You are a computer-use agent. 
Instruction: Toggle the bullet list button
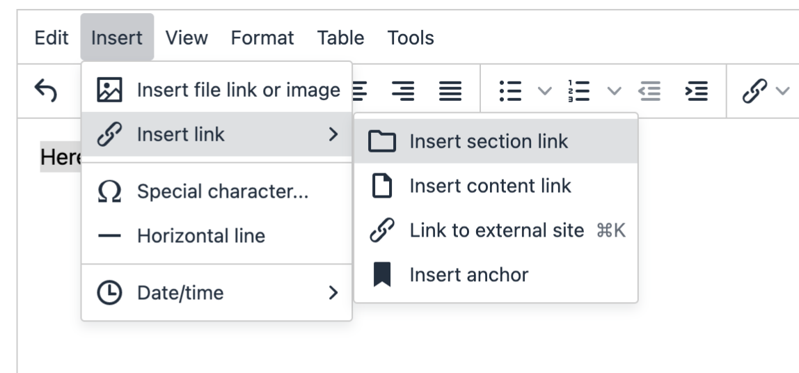click(510, 90)
